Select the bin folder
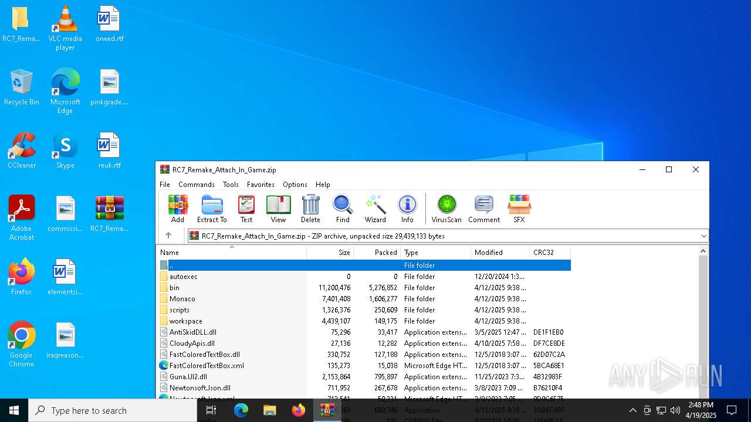The image size is (751, 422). 364,288
